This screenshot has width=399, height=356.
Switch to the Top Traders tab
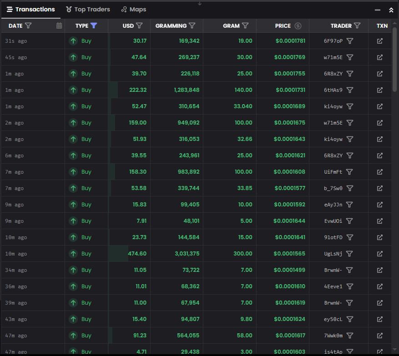pyautogui.click(x=88, y=10)
